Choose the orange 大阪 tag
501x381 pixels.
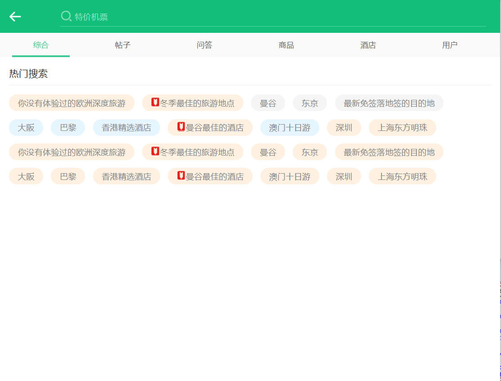pos(26,176)
